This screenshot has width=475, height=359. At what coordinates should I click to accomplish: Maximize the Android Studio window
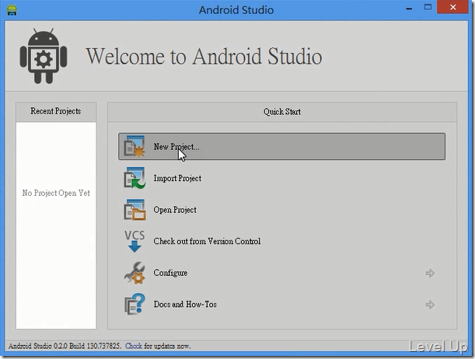428,7
